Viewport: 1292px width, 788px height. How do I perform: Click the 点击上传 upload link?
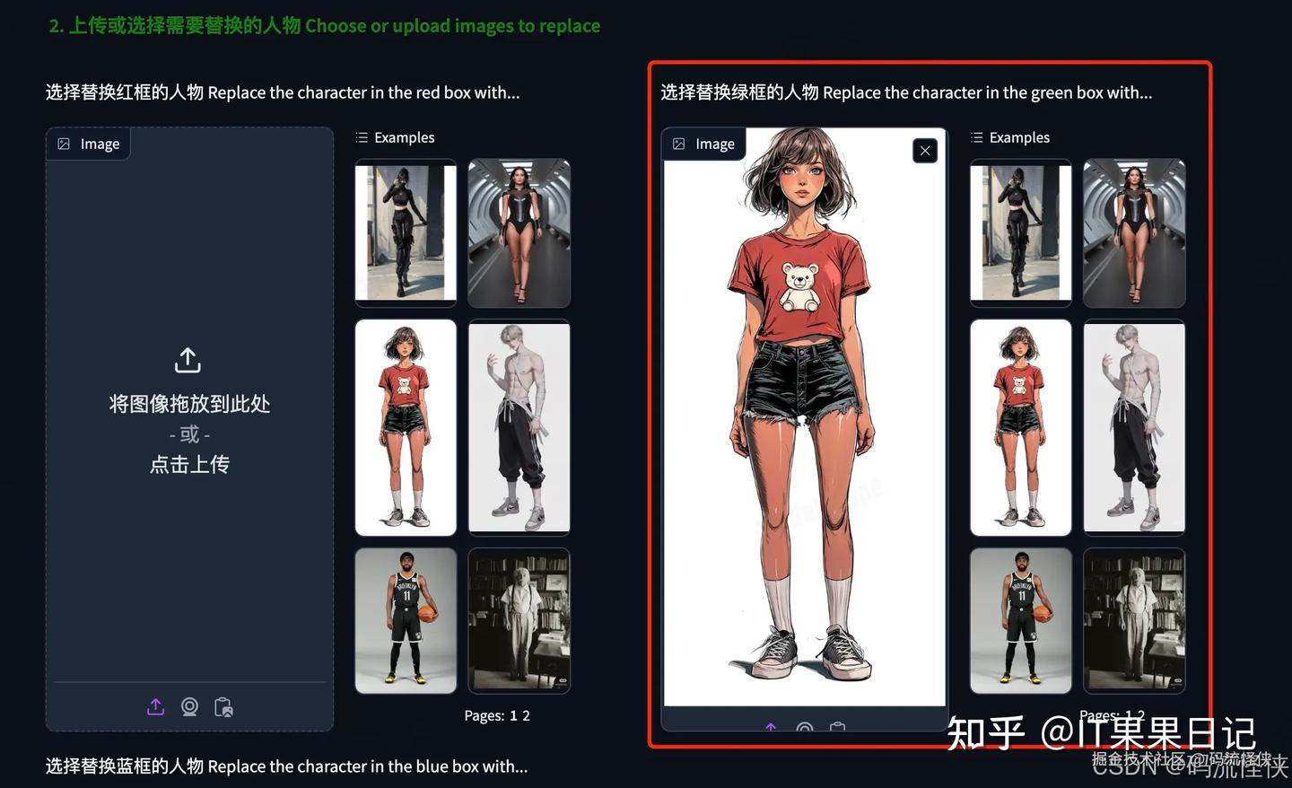click(x=188, y=464)
